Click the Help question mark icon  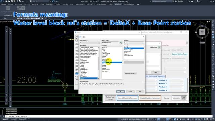click(x=197, y=1)
